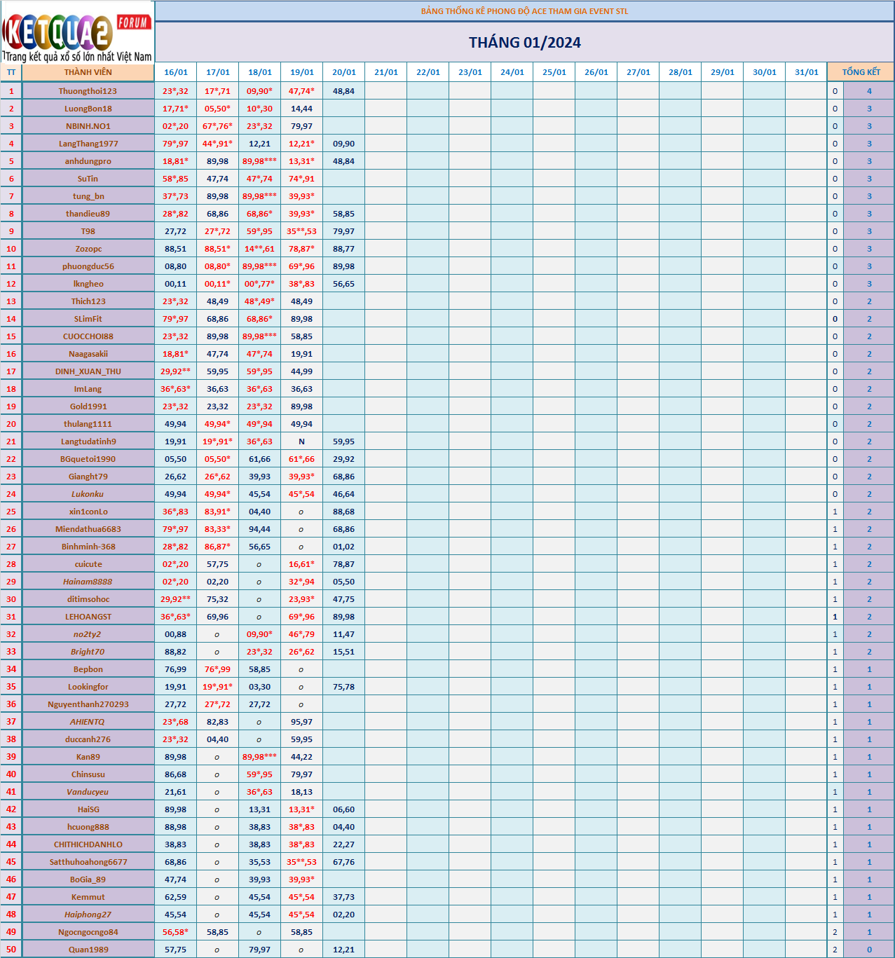The width and height of the screenshot is (895, 958).
Task: Select member name Kemmut
Action: pos(88,897)
